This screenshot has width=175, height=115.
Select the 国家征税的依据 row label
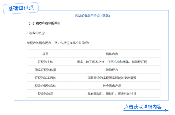coord(45,70)
